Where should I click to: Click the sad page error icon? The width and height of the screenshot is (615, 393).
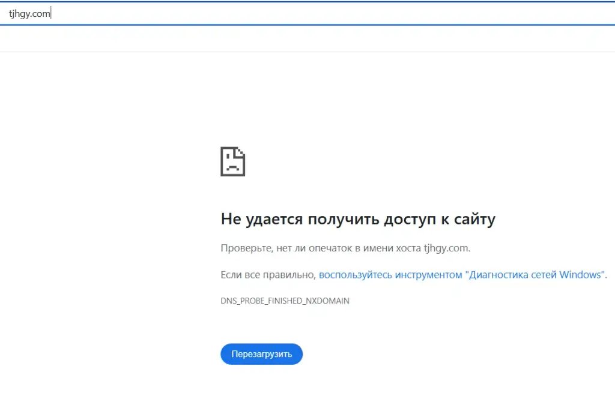pyautogui.click(x=233, y=161)
